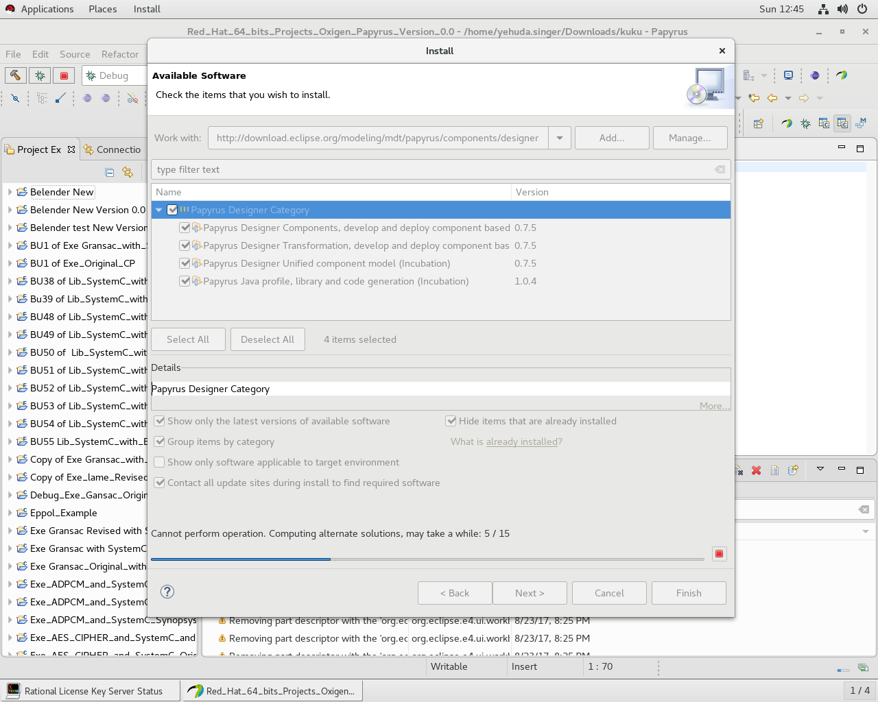Toggle the Papyrus Designer Category checkbox
The height and width of the screenshot is (702, 878).
tap(172, 210)
